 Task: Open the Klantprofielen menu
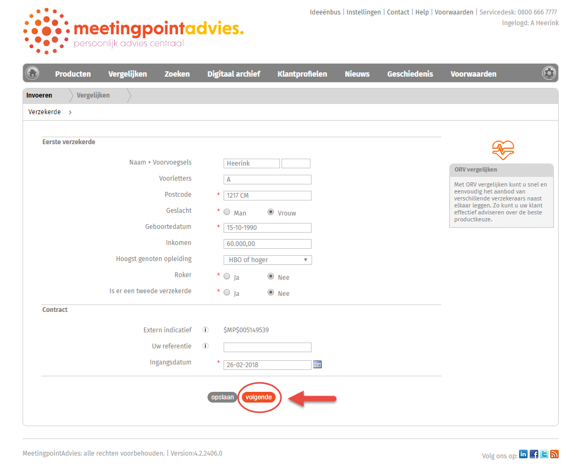302,74
